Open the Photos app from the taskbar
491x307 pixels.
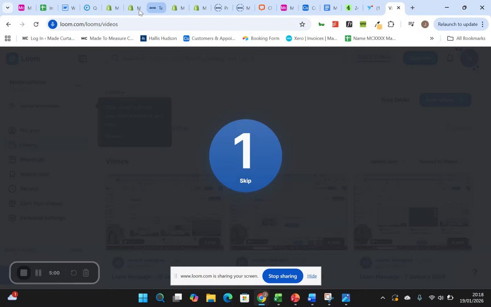pos(346,298)
